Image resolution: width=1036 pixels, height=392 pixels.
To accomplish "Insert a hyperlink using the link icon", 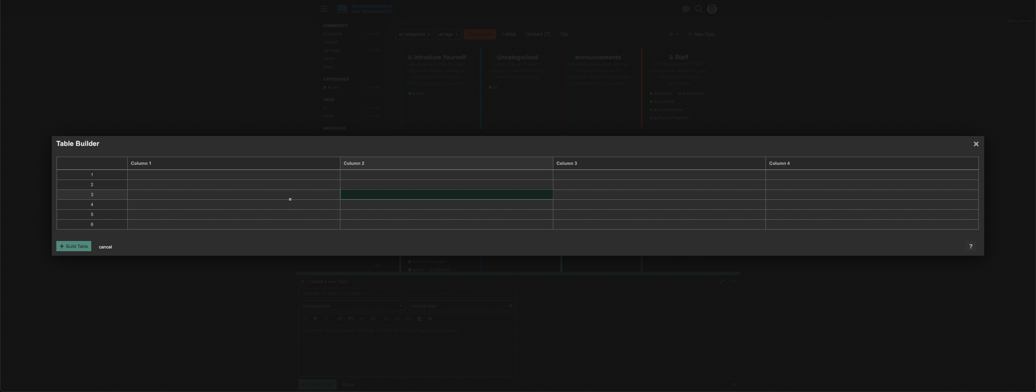I will (x=339, y=319).
